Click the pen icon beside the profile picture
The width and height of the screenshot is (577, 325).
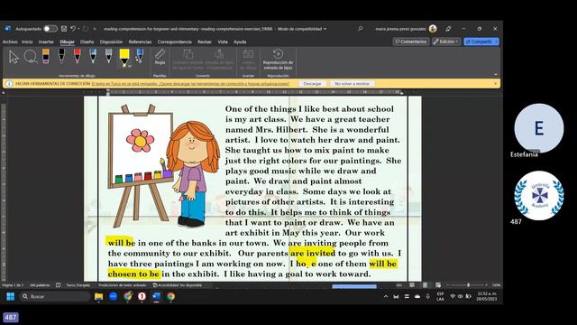[448, 29]
